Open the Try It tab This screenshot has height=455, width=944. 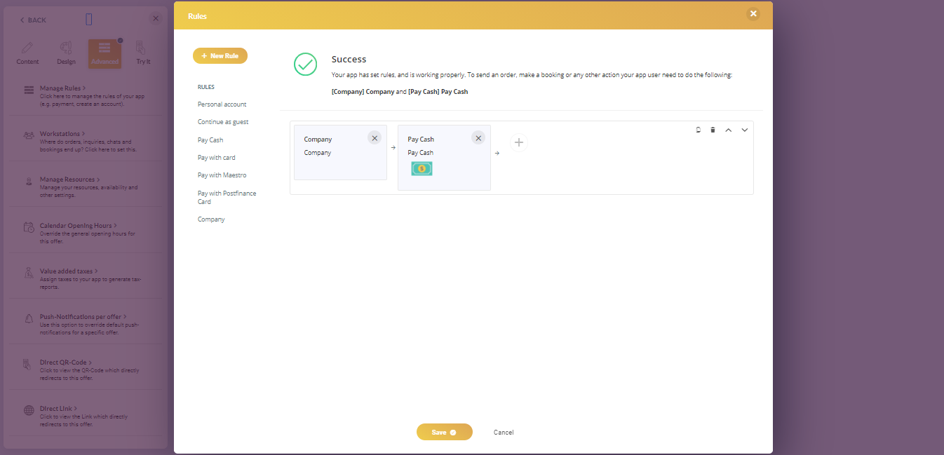142,54
